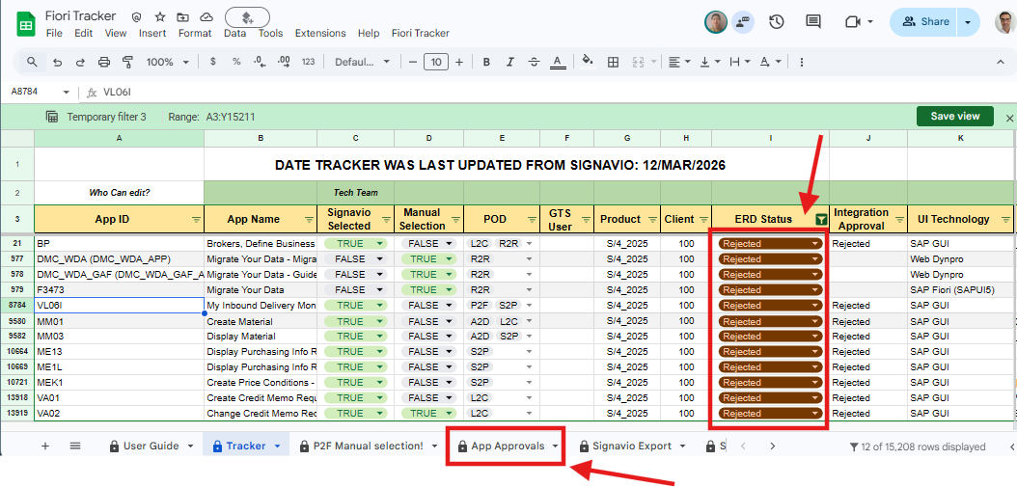
Task: Click the undo arrow icon
Action: (57, 62)
